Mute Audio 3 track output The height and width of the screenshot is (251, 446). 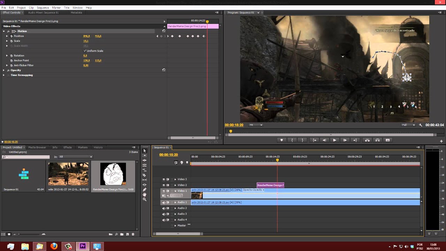click(163, 214)
